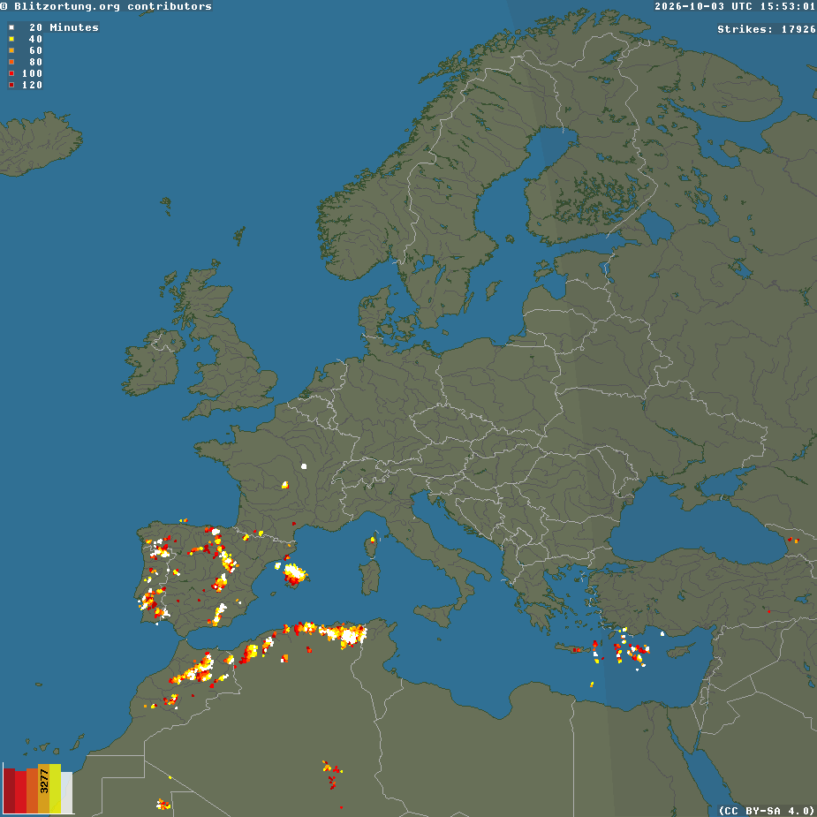Click the red 100-minute legend swatch
The width and height of the screenshot is (817, 817).
[x=11, y=73]
